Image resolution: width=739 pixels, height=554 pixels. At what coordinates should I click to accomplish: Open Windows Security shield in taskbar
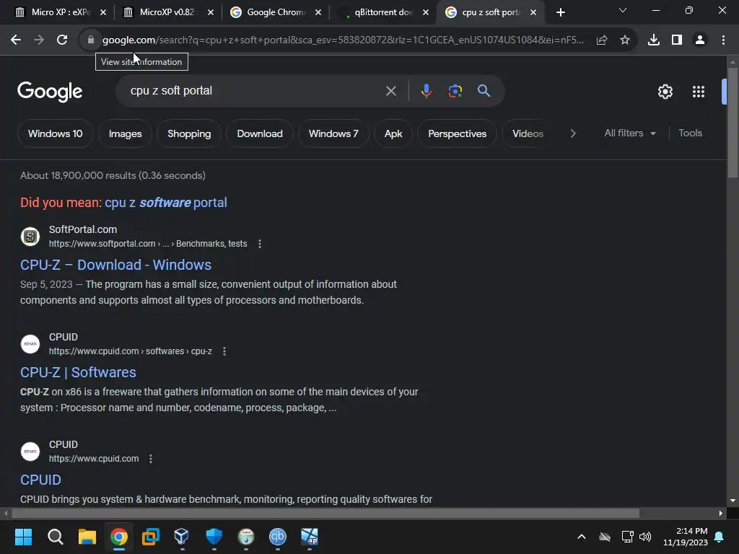click(x=214, y=537)
